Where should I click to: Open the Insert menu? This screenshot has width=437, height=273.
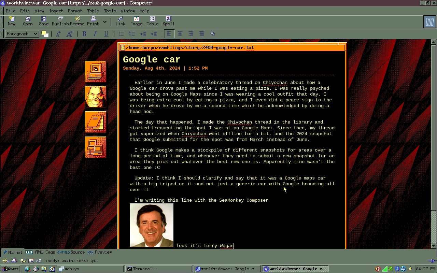[56, 11]
